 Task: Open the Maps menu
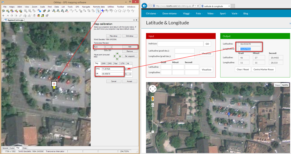coord(12,7)
